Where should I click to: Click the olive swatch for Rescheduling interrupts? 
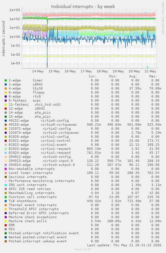pos(6,193)
